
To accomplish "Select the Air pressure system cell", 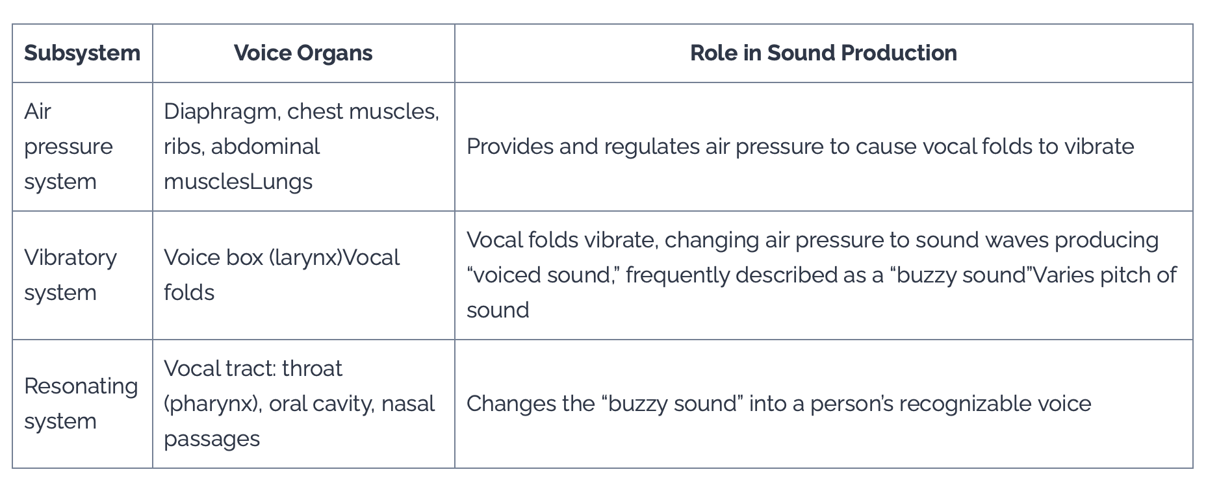I will 83,147.
